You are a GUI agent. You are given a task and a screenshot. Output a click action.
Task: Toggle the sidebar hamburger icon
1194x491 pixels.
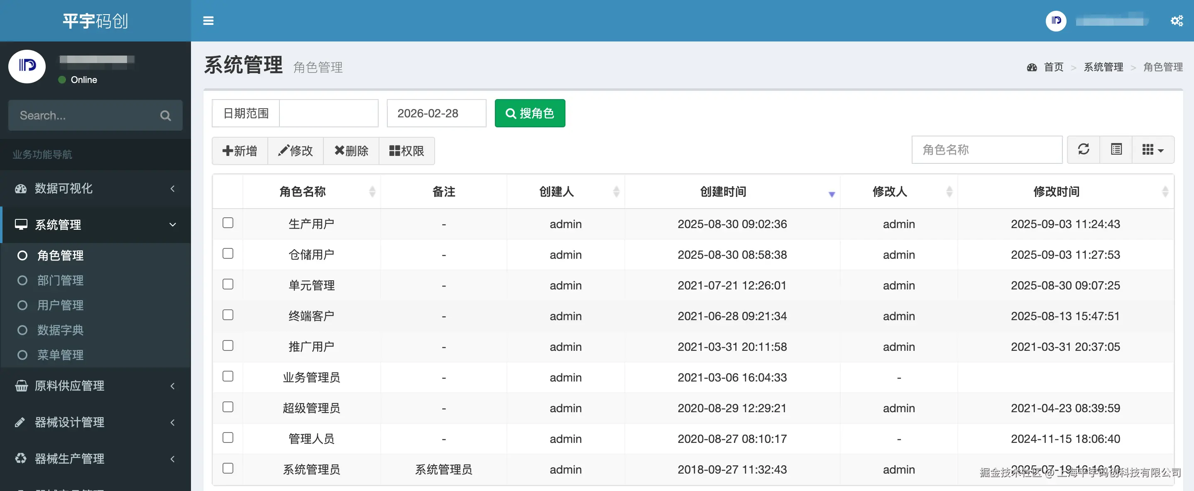point(208,20)
